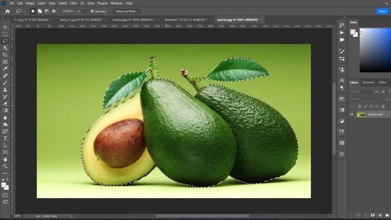Image resolution: width=391 pixels, height=220 pixels.
Task: Open the document info arrow in status bar
Action: [71, 216]
